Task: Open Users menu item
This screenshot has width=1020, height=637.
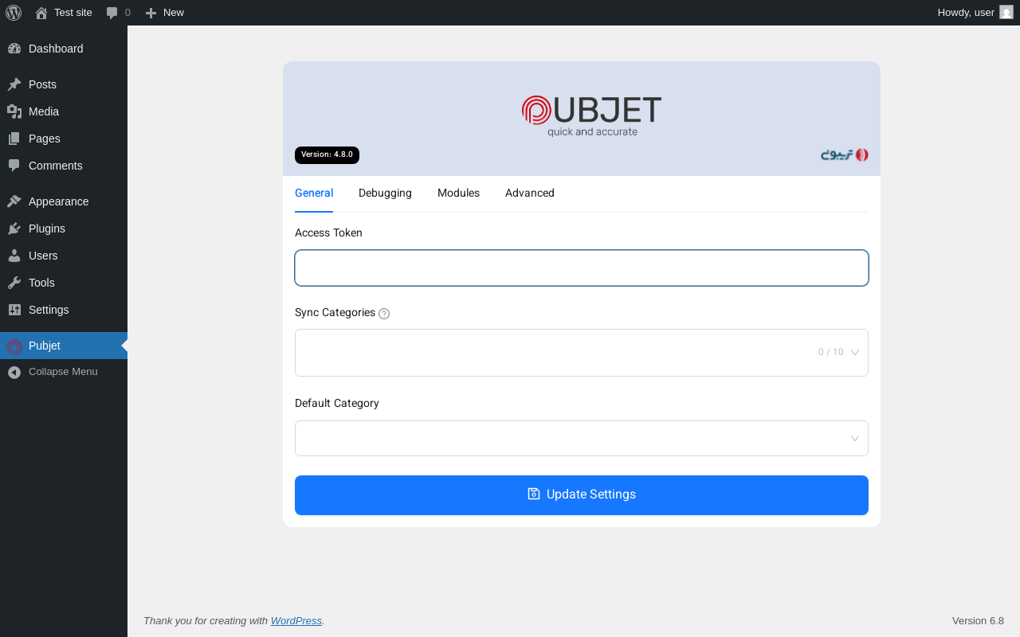Action: pyautogui.click(x=64, y=256)
